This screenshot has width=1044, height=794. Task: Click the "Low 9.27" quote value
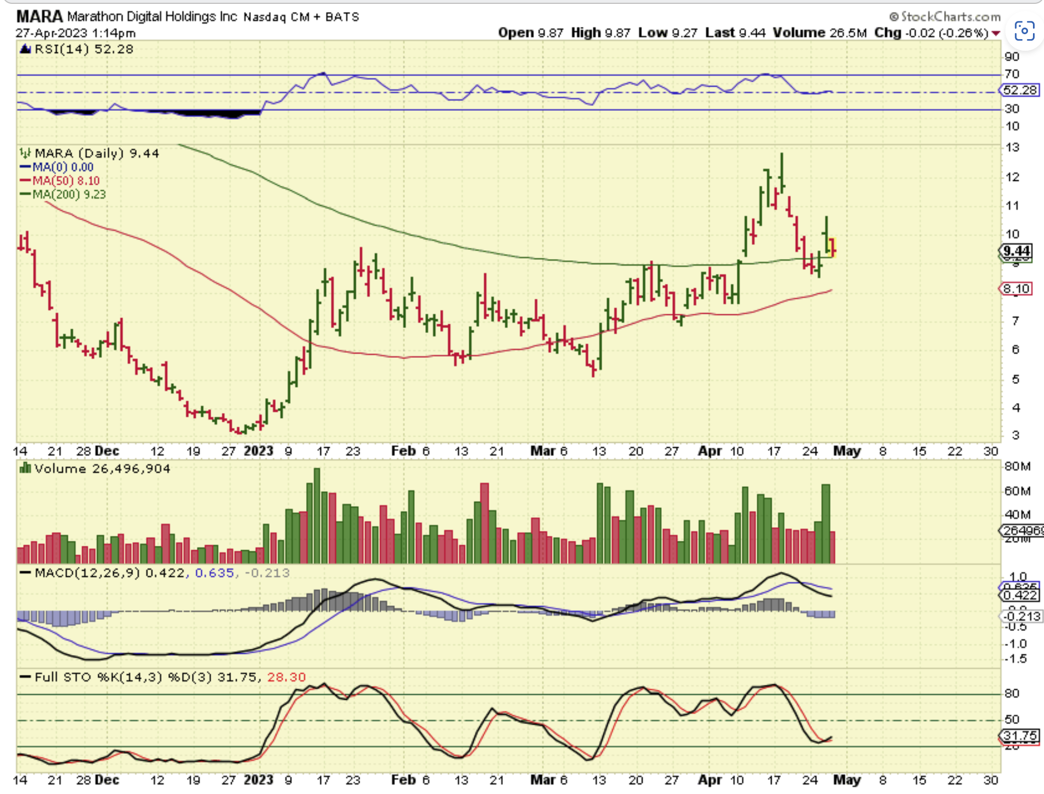click(x=668, y=33)
